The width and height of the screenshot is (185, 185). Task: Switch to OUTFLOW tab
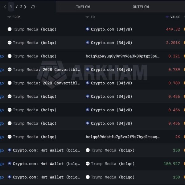(141, 7)
